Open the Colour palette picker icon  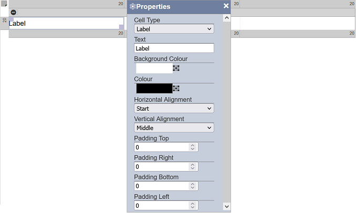point(176,88)
